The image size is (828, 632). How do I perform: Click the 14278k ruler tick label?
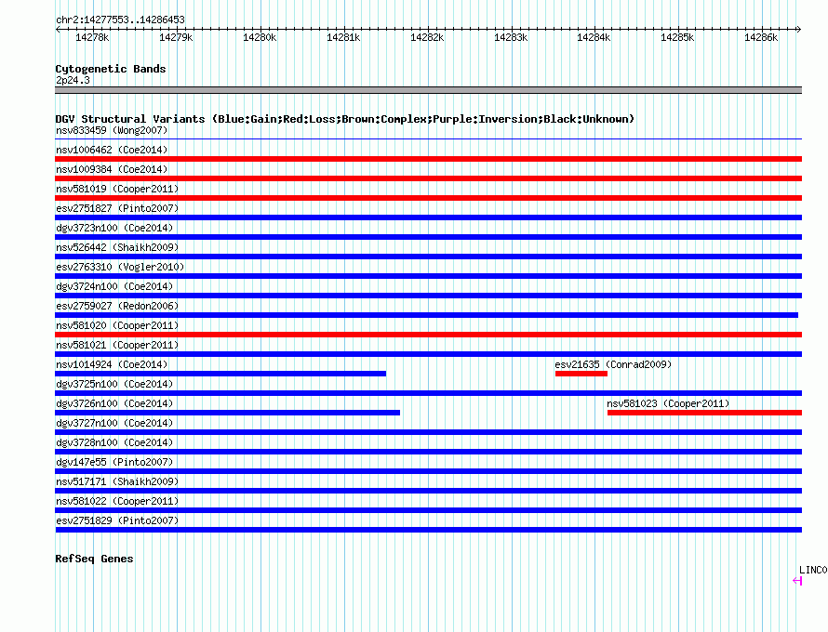pyautogui.click(x=92, y=37)
